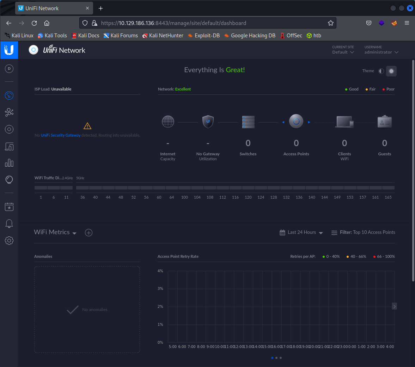Open the Events calendar icon
This screenshot has height=367, width=415.
(9, 207)
